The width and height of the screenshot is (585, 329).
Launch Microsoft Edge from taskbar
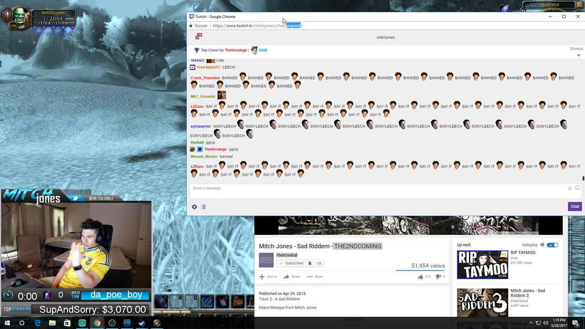tap(37, 323)
